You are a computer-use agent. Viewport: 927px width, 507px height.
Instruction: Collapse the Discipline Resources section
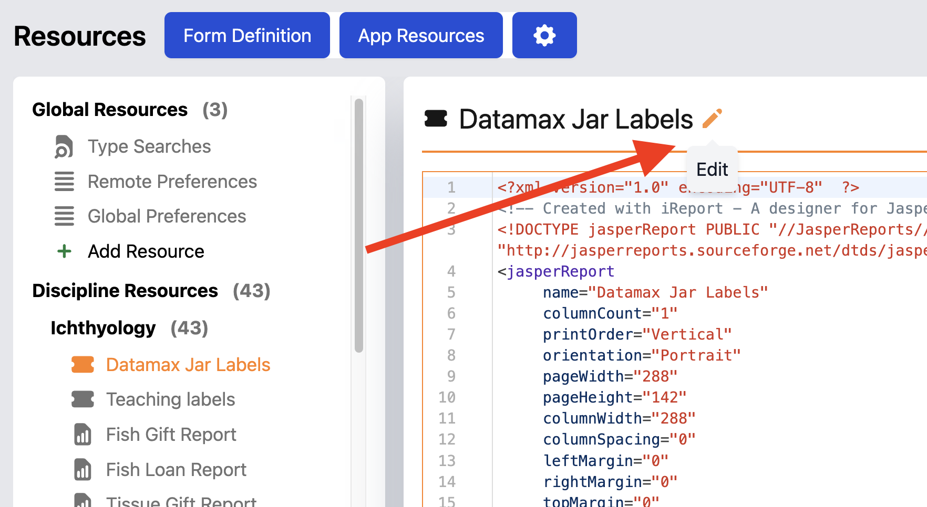click(x=125, y=291)
